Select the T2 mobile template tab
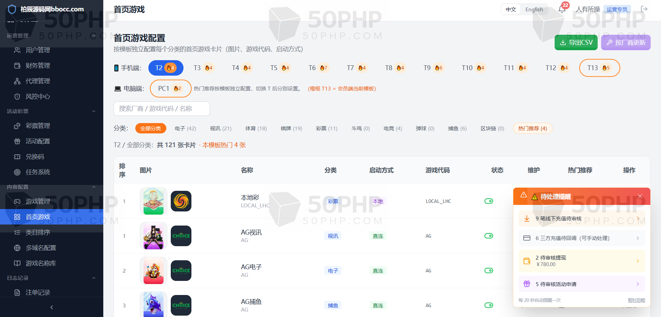This screenshot has width=661, height=317. pos(166,68)
